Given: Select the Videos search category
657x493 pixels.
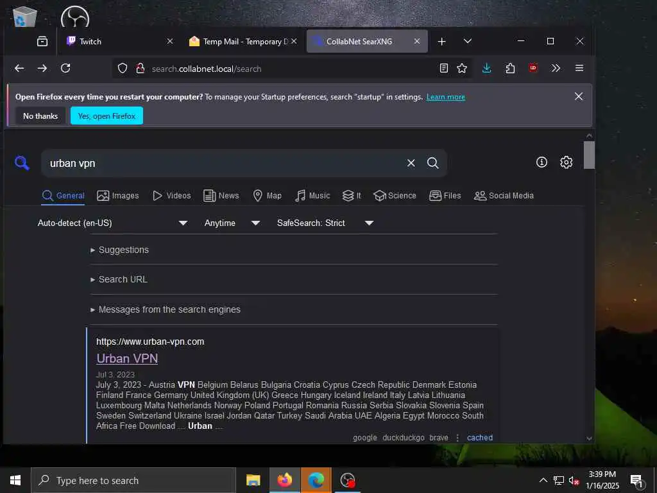Looking at the screenshot, I should click(x=172, y=196).
